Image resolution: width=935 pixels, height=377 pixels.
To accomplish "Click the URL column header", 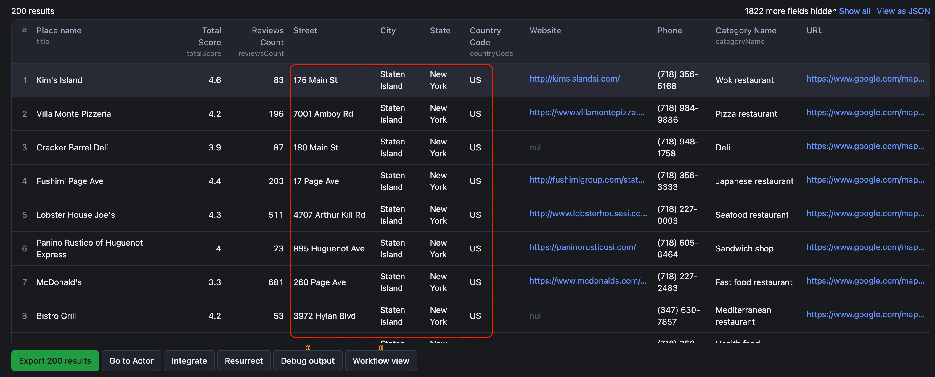I will pyautogui.click(x=814, y=30).
